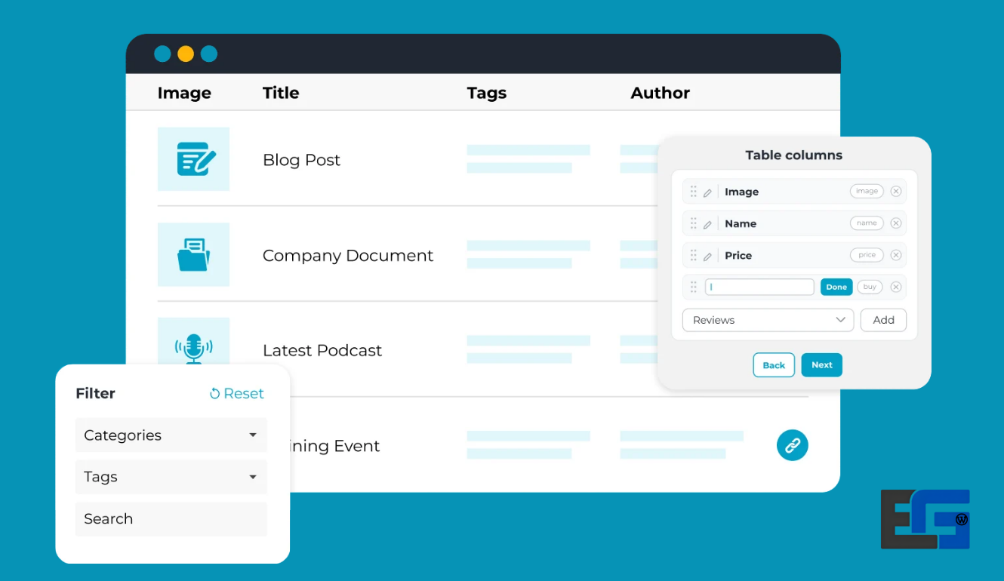The image size is (1004, 581).
Task: Click the "Company Document" title
Action: (348, 256)
